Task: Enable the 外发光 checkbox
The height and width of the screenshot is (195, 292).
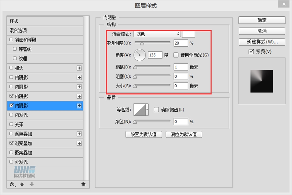Action: tap(11, 162)
